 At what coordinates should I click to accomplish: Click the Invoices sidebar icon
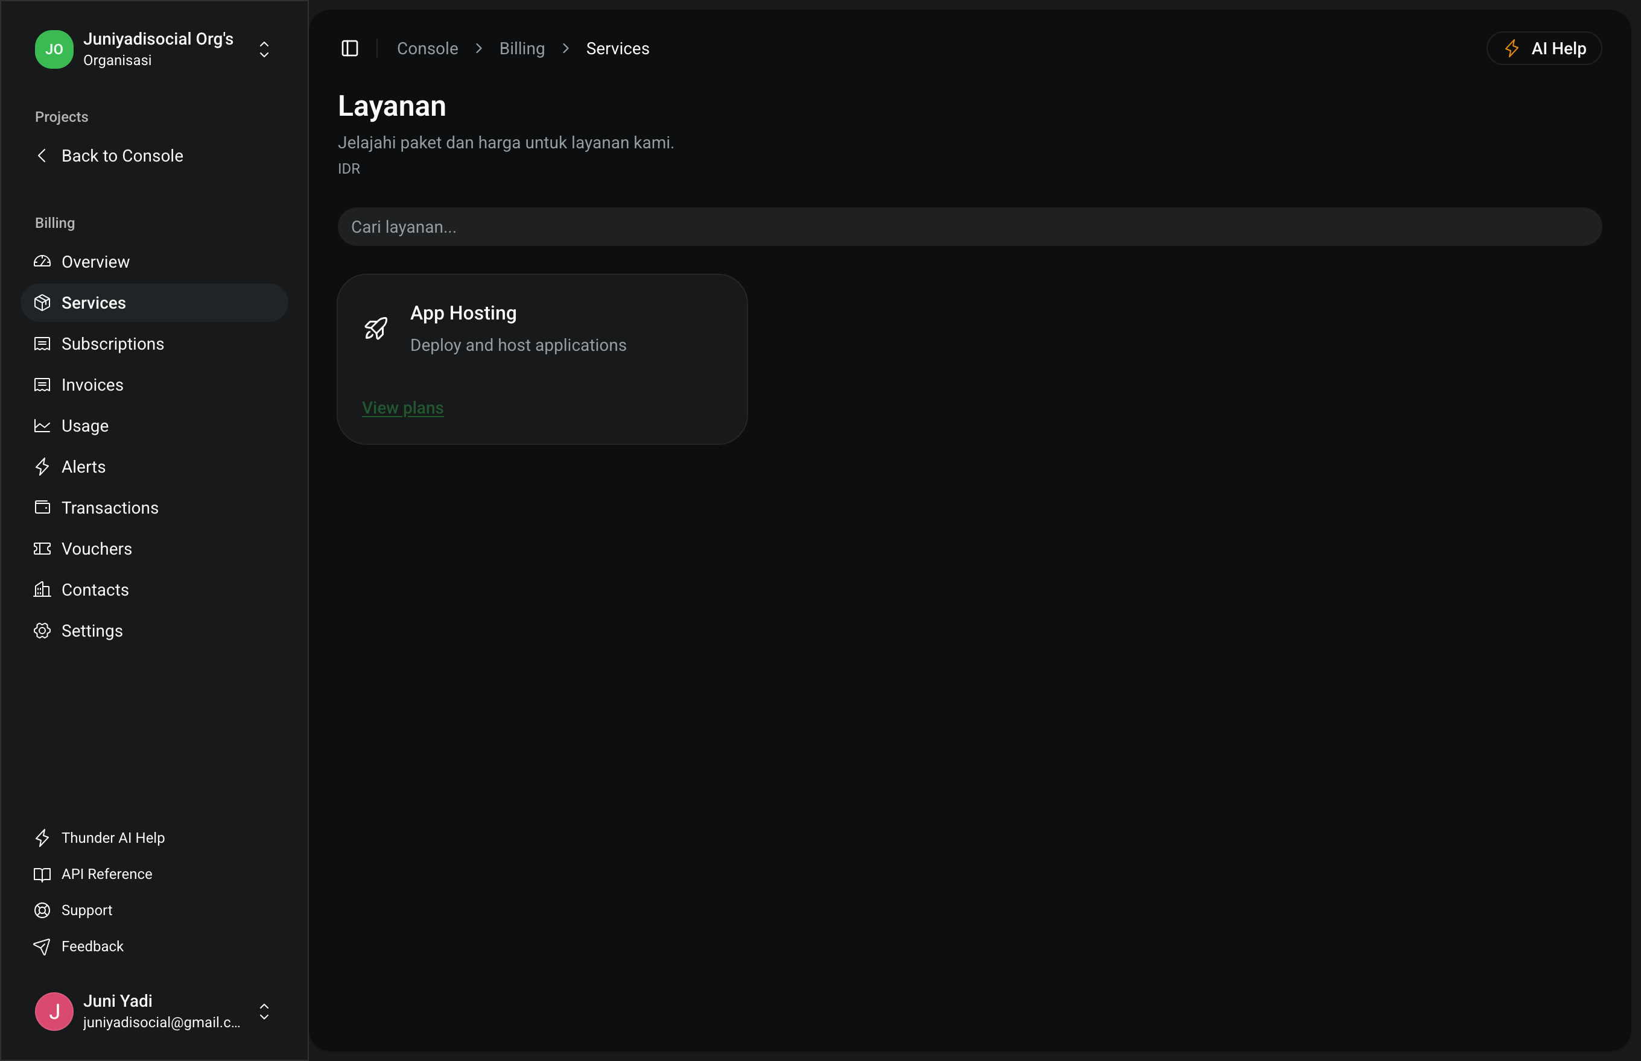point(42,385)
